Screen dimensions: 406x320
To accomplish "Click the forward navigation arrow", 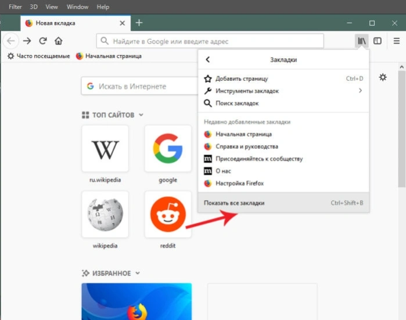I will [27, 41].
